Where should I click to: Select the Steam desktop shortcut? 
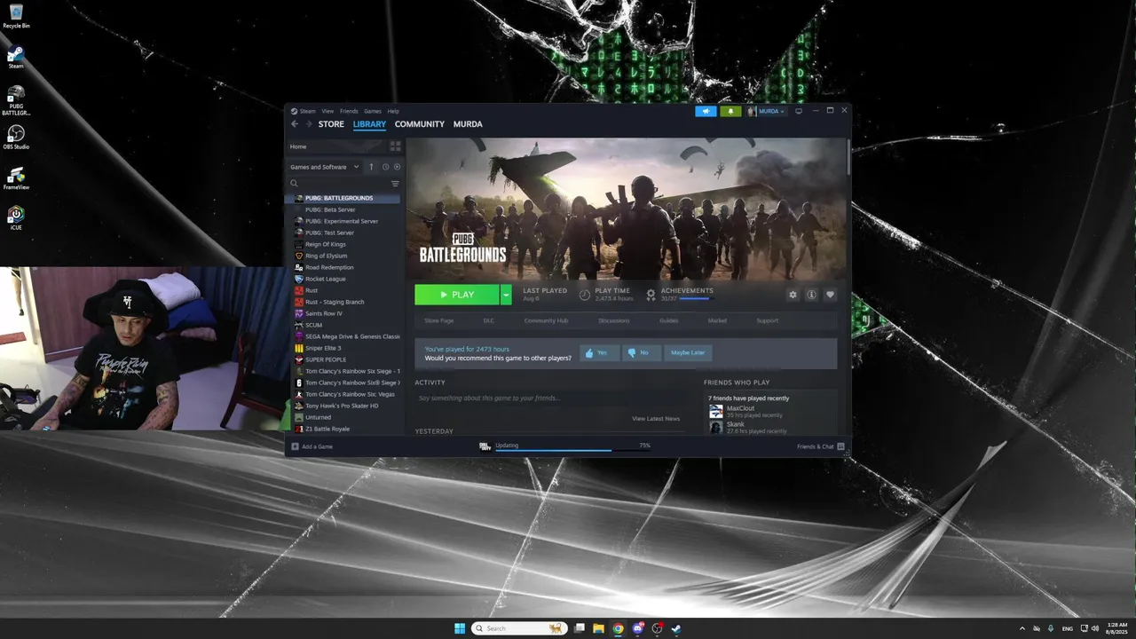pos(16,57)
